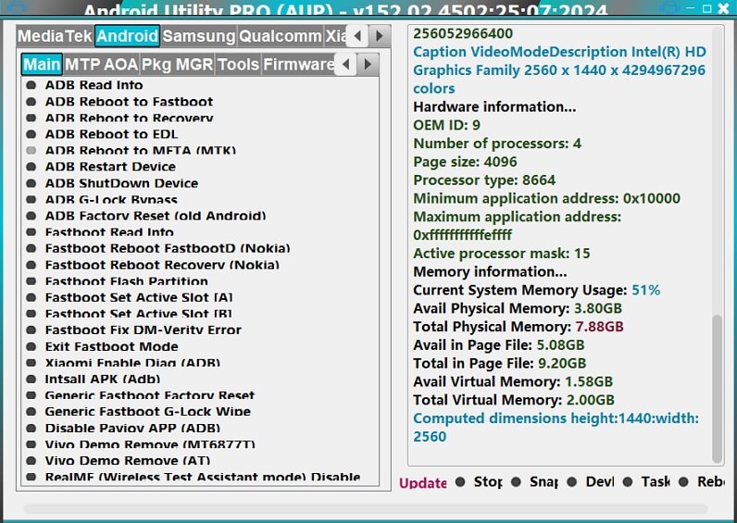Choose Fastboot Reboot FastbootD (Nokia)
The height and width of the screenshot is (523, 737).
click(x=158, y=248)
